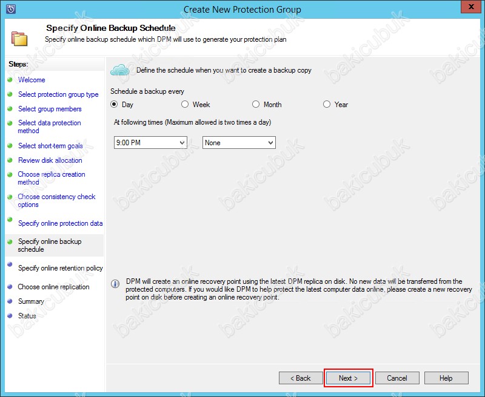Open Choose replica creation method step
Screen dimensions: 485x397
52,178
